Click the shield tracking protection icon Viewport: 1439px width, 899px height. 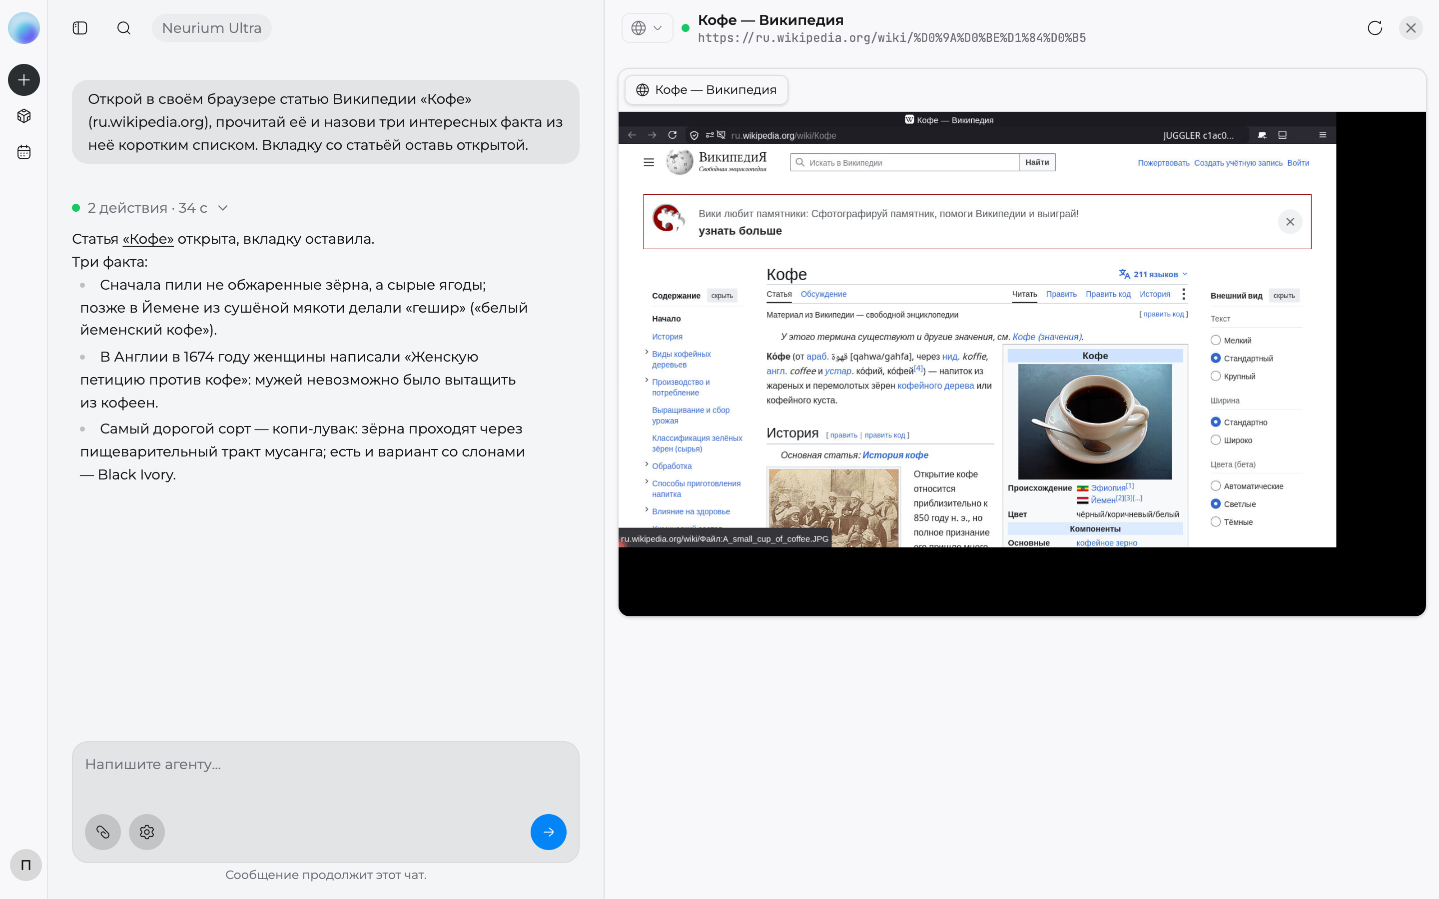coord(694,135)
